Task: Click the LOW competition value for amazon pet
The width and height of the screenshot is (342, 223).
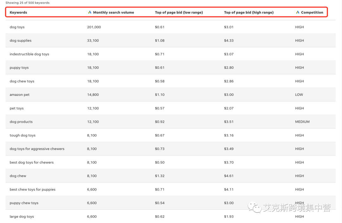Action: [299, 95]
